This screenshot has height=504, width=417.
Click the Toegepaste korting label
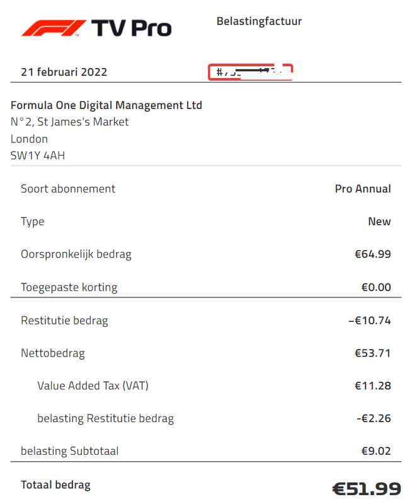(x=69, y=287)
